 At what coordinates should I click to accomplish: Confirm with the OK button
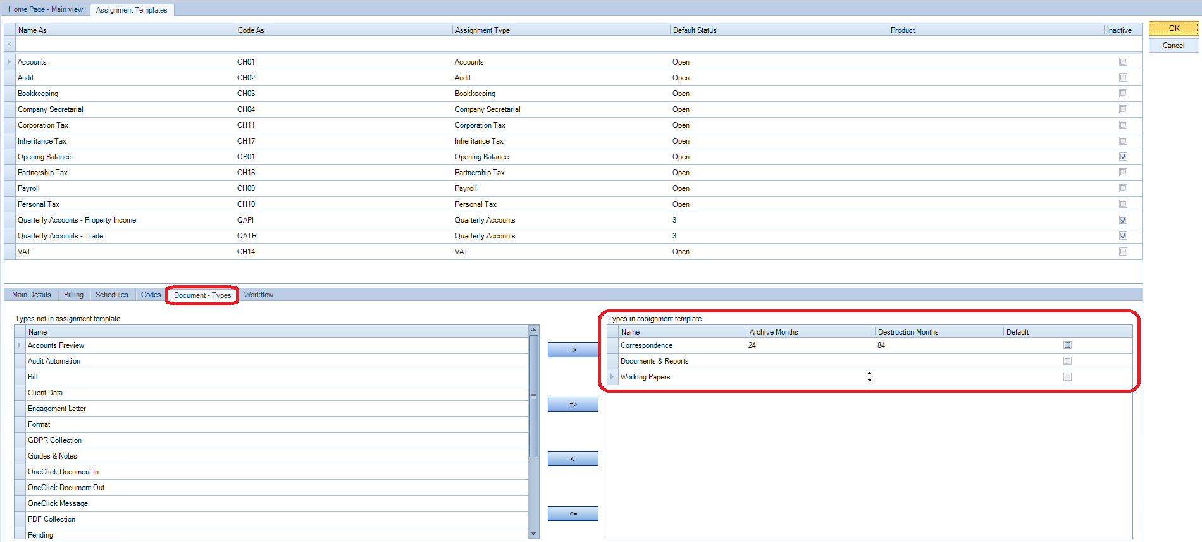tap(1174, 28)
